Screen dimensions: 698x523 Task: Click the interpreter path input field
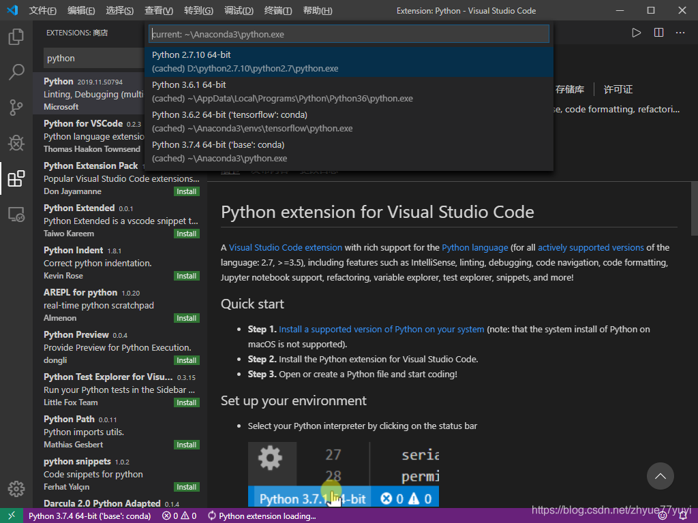(349, 34)
